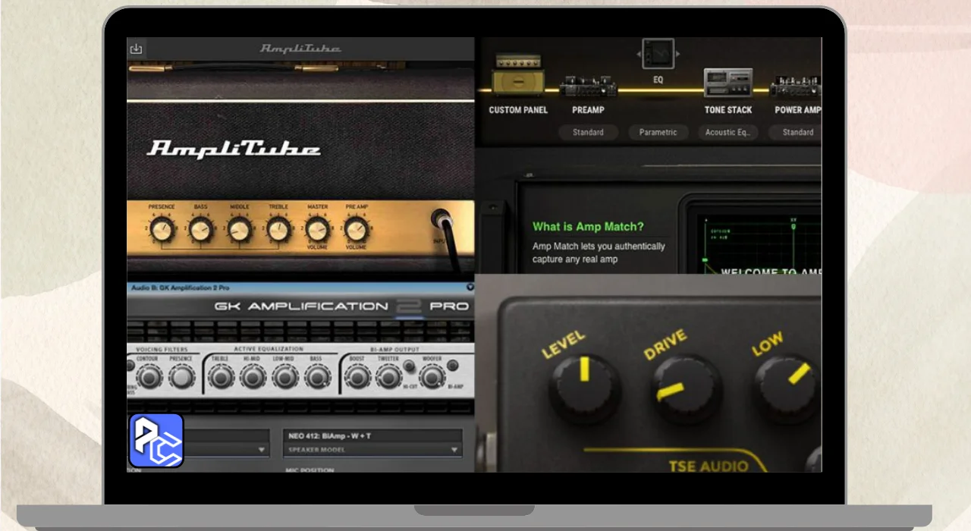The height and width of the screenshot is (531, 971).
Task: Select the Power Amp module icon
Action: [797, 86]
